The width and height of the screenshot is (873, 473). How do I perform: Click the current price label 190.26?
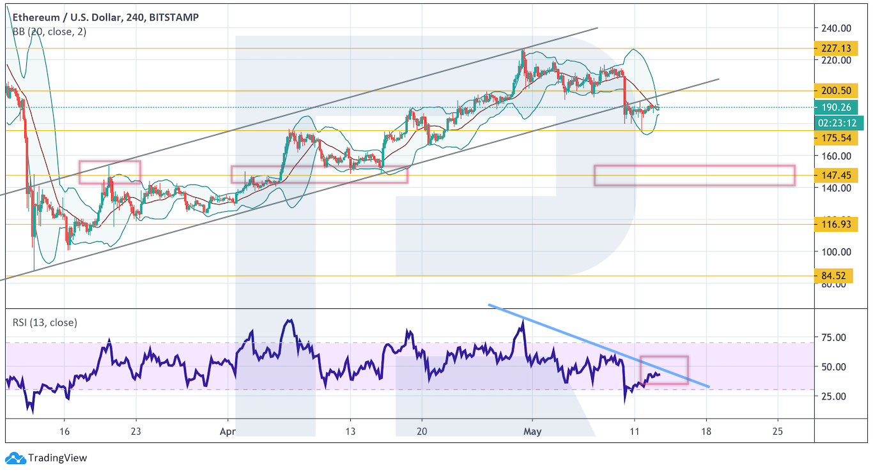coord(836,107)
